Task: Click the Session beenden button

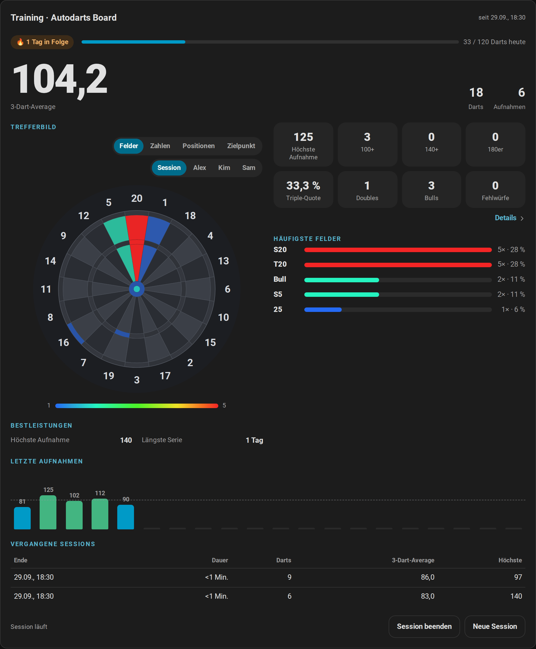Action: (424, 626)
